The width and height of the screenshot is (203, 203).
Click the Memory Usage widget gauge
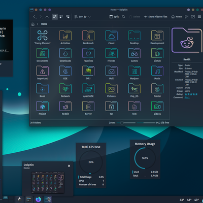tap(145, 158)
